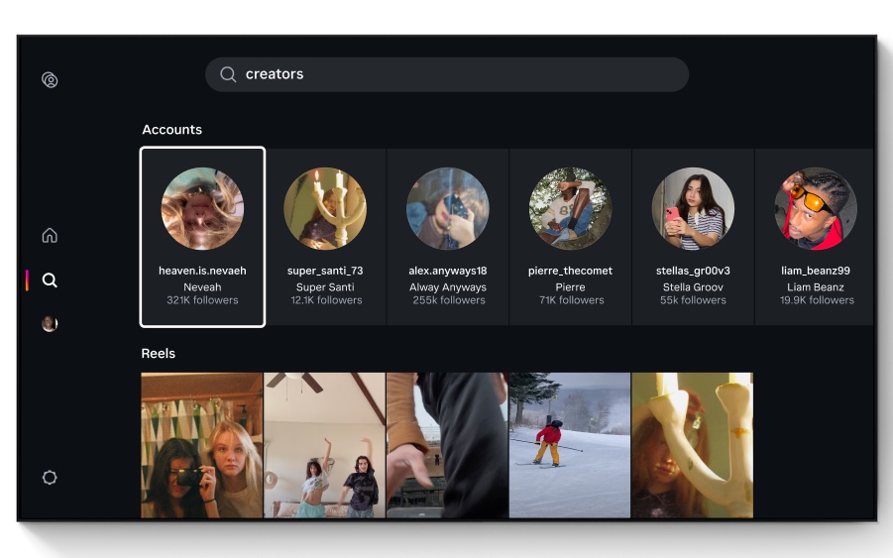This screenshot has width=893, height=558.
Task: Open the candelabra reel
Action: pyautogui.click(x=692, y=445)
